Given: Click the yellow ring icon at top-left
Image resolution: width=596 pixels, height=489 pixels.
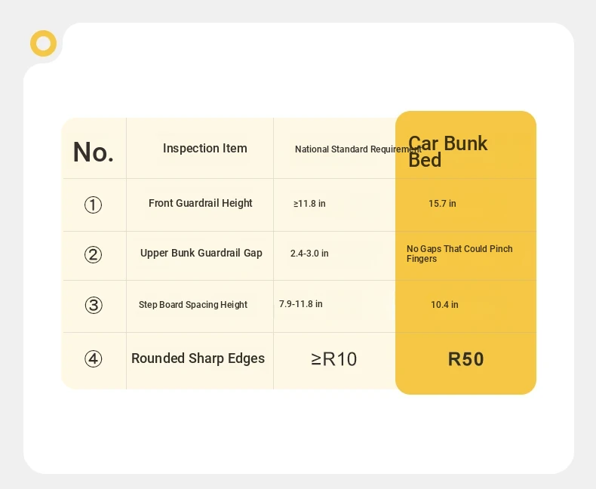Looking at the screenshot, I should tap(43, 43).
